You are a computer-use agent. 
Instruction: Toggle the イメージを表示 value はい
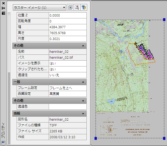click(x=68, y=63)
